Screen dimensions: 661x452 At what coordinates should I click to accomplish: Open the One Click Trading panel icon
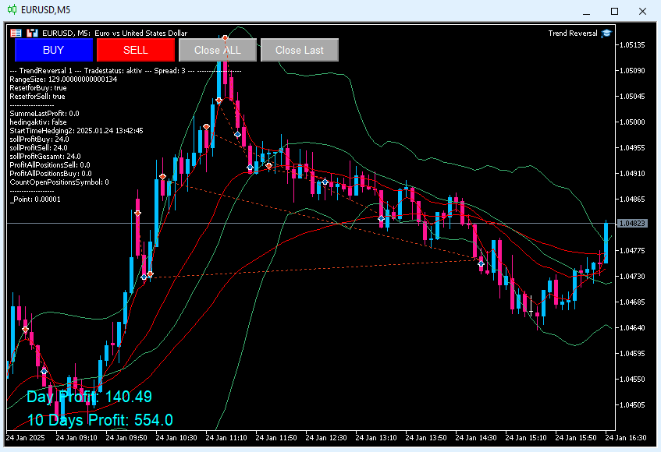[16, 33]
